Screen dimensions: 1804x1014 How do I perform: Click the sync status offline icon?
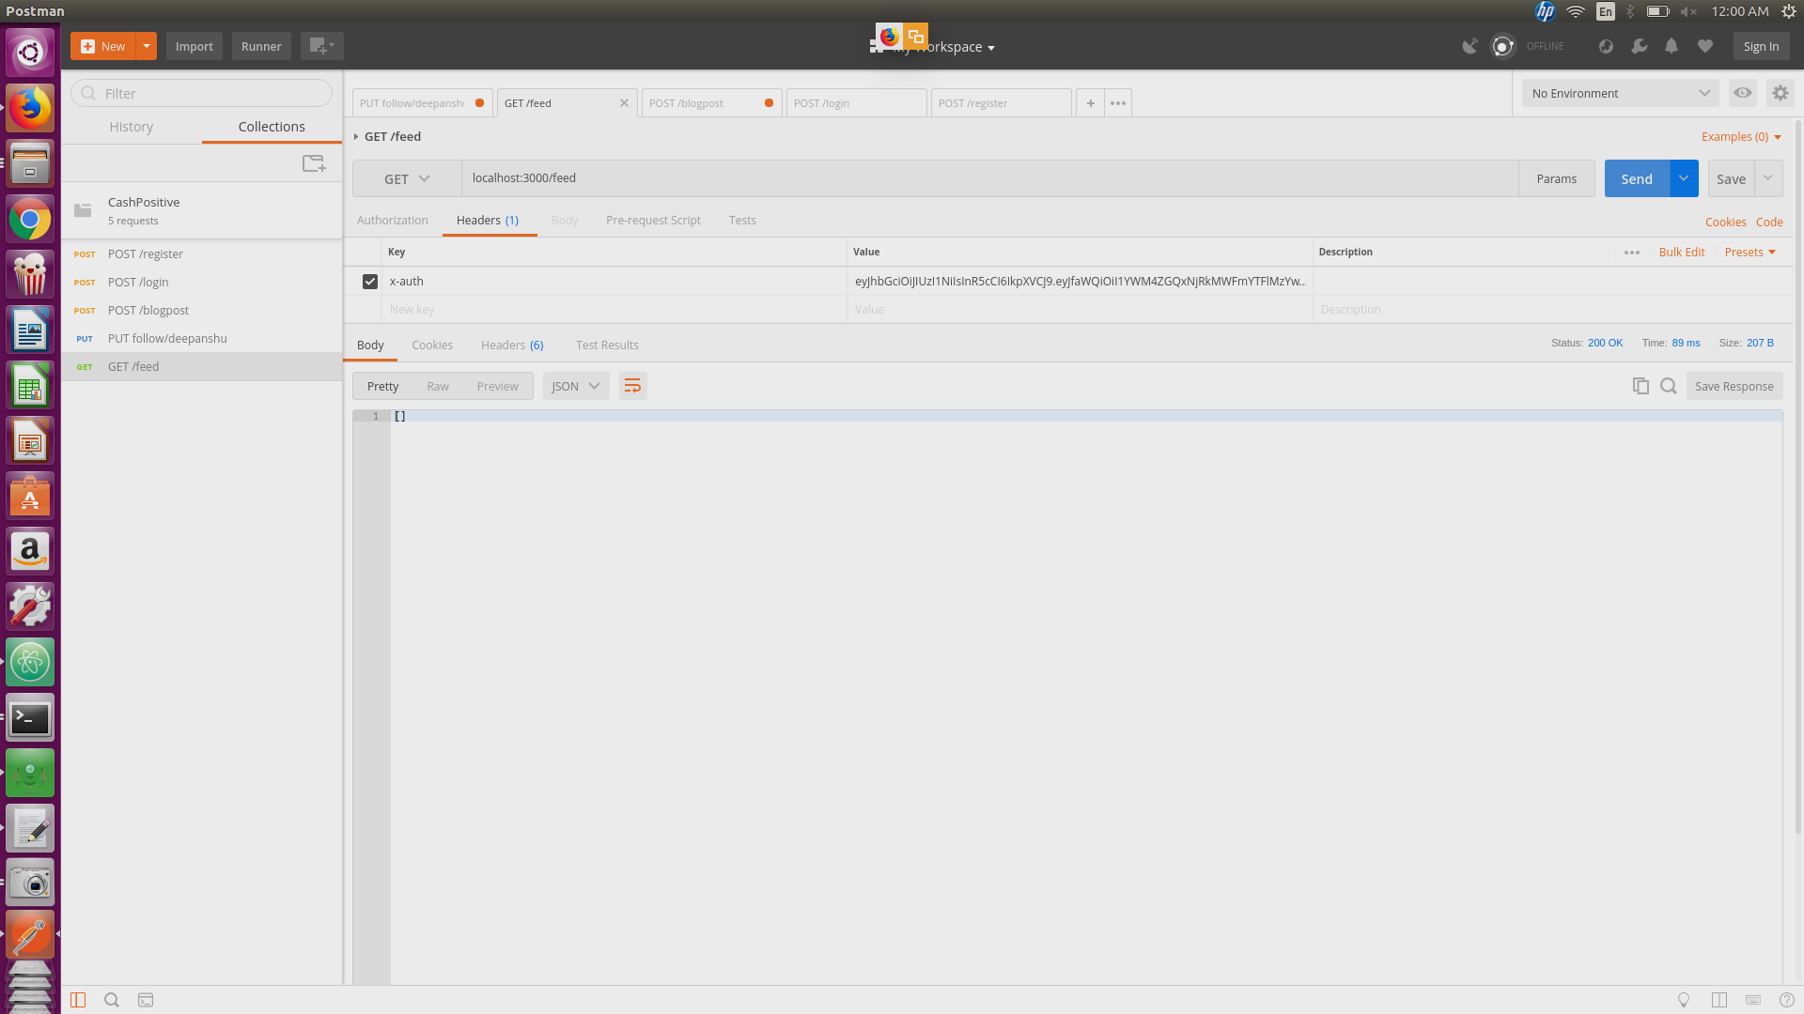tap(1502, 46)
